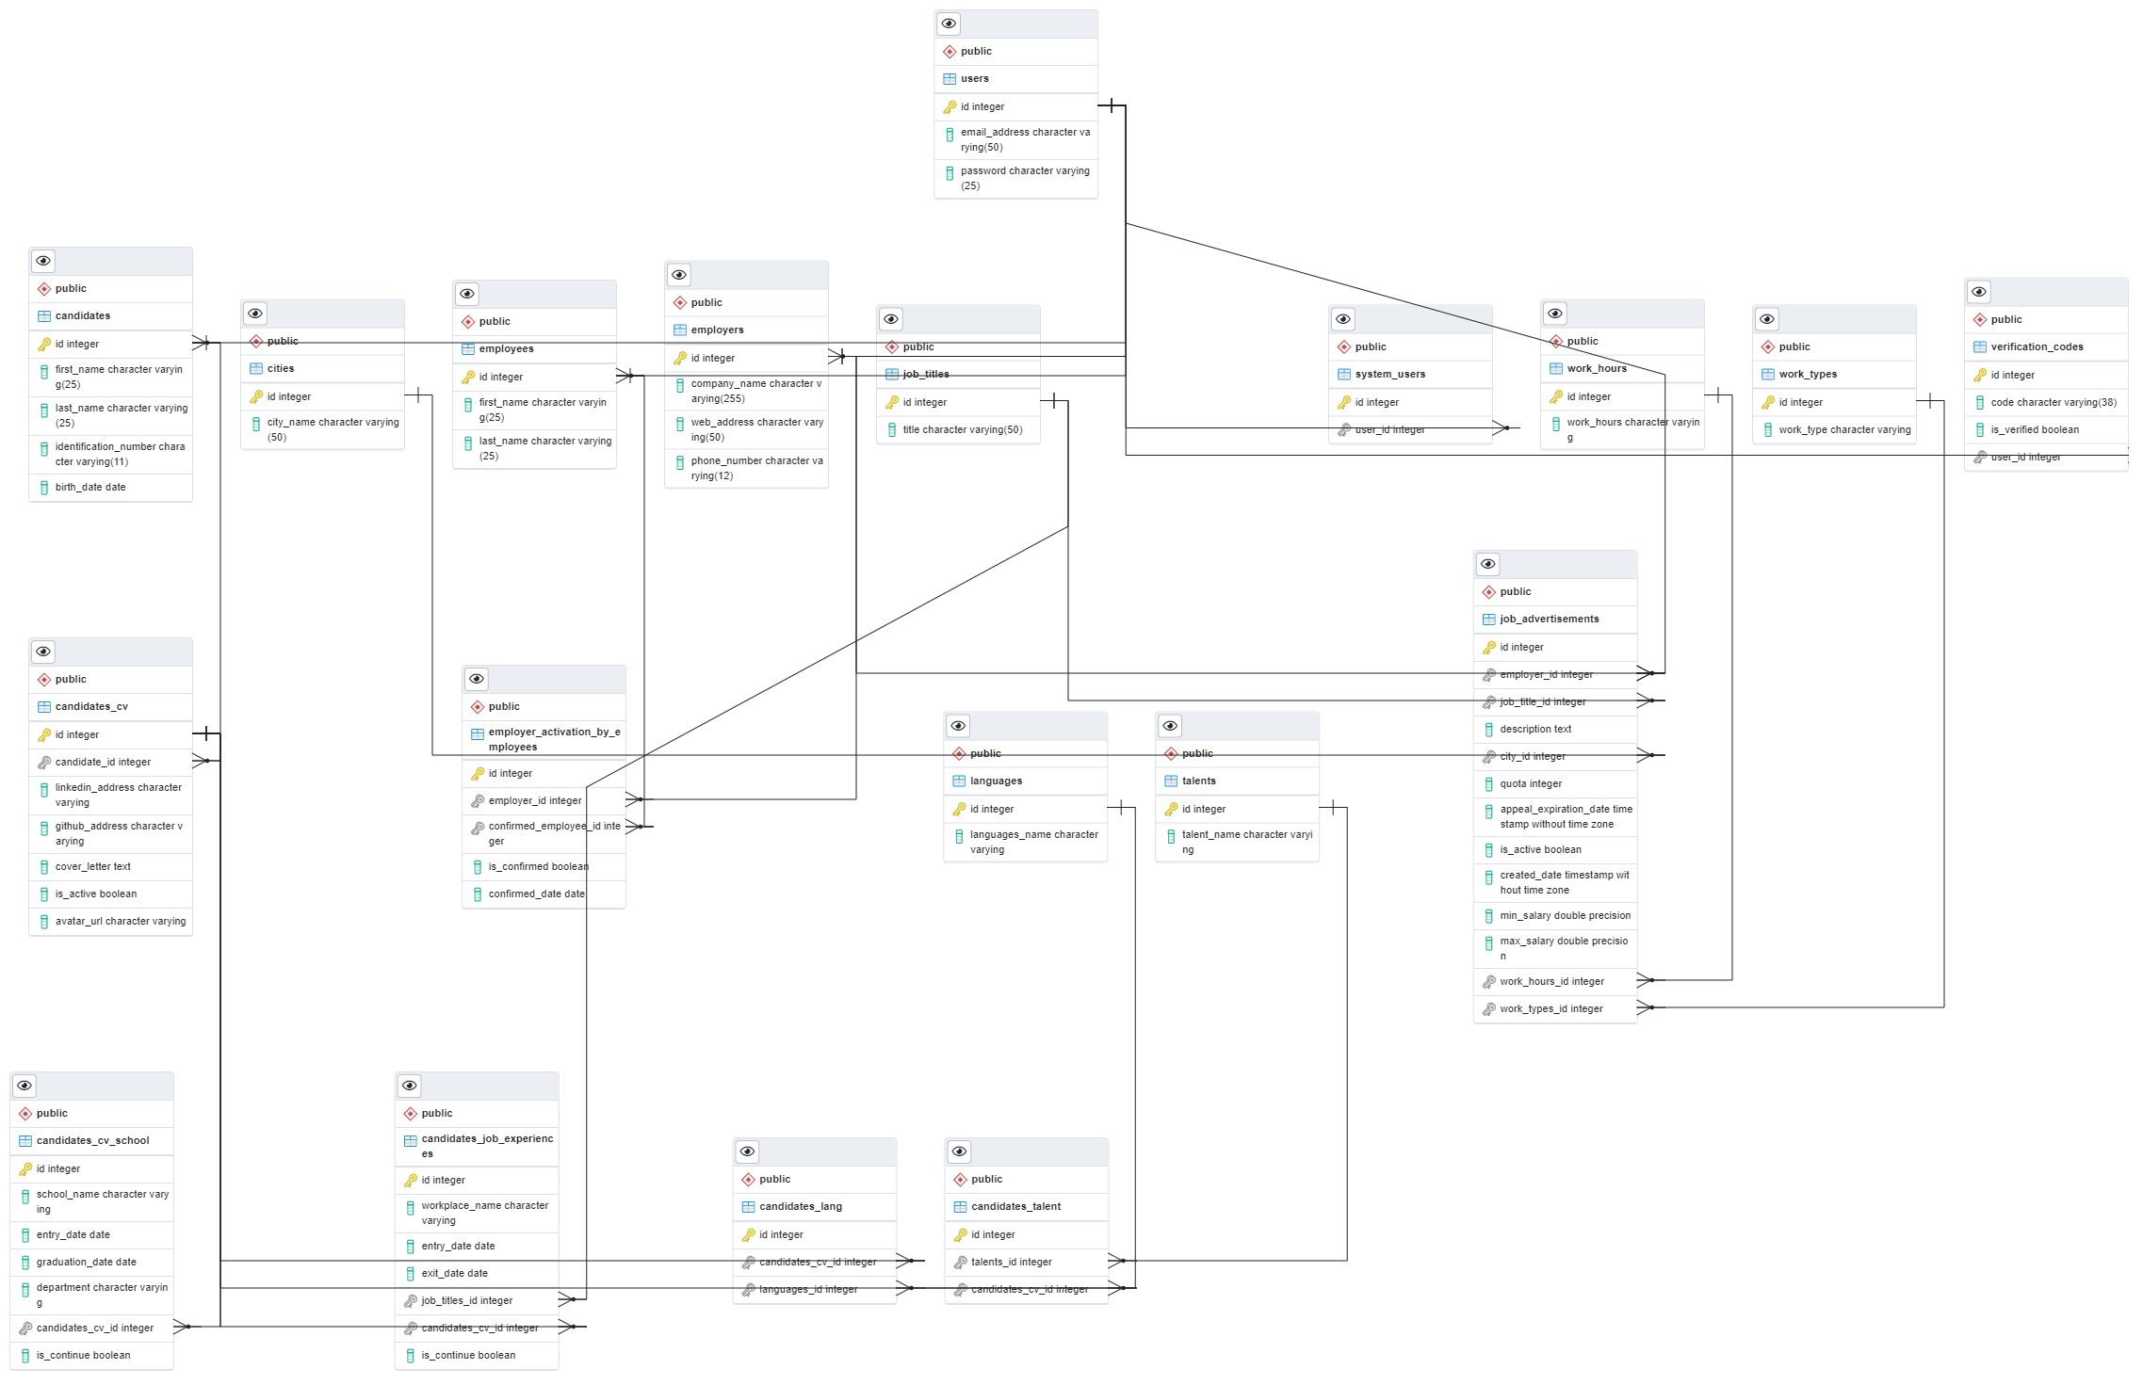This screenshot has height=1385, width=2143.
Task: Toggle visibility on job_advertisements table
Action: point(1487,563)
